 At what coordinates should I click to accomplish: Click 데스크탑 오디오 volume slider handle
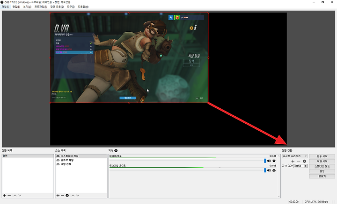click(x=265, y=170)
